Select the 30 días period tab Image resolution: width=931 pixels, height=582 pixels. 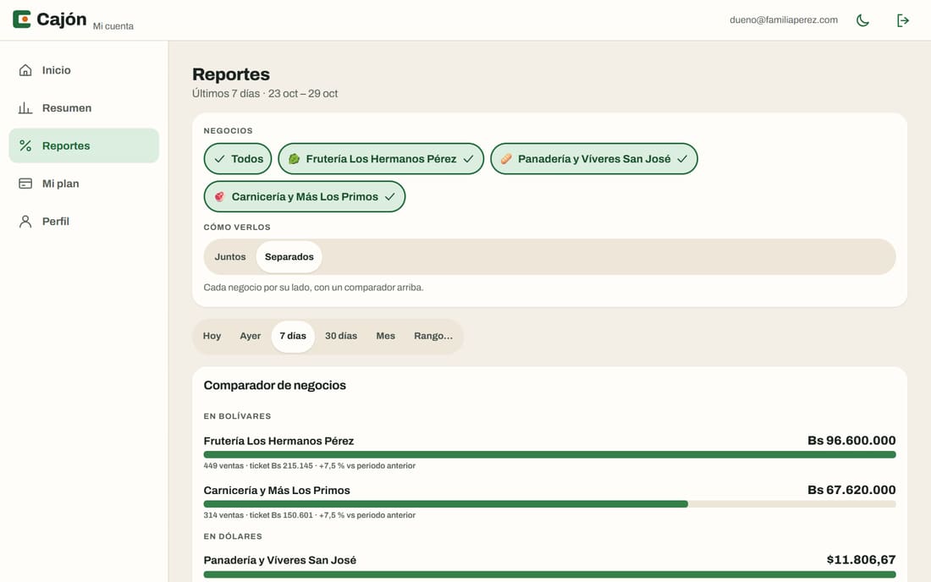(x=341, y=336)
